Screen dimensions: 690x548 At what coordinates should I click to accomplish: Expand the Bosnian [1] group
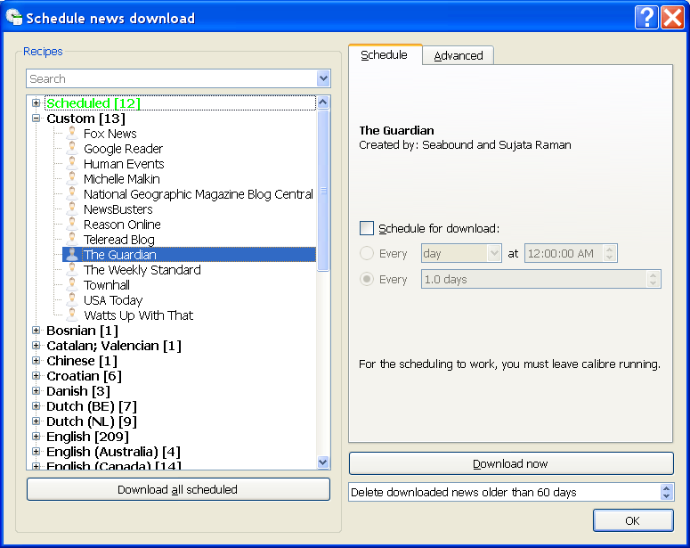pos(37,330)
